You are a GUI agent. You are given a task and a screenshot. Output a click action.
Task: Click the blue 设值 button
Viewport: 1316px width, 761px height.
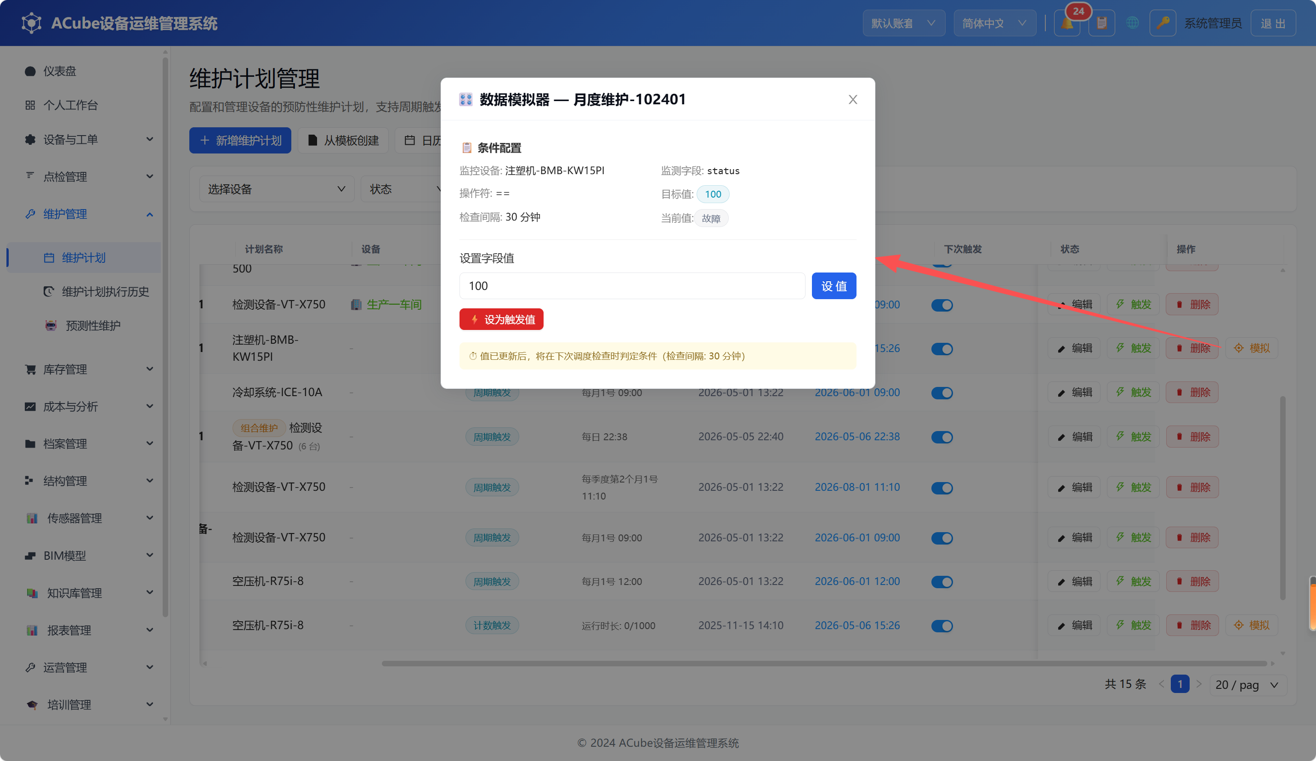[x=834, y=286]
